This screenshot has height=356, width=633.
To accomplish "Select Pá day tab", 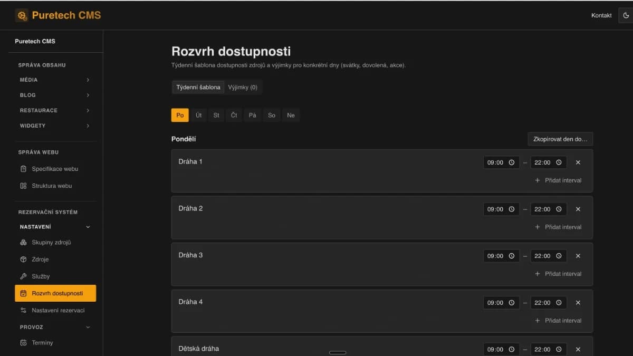I will click(x=252, y=115).
